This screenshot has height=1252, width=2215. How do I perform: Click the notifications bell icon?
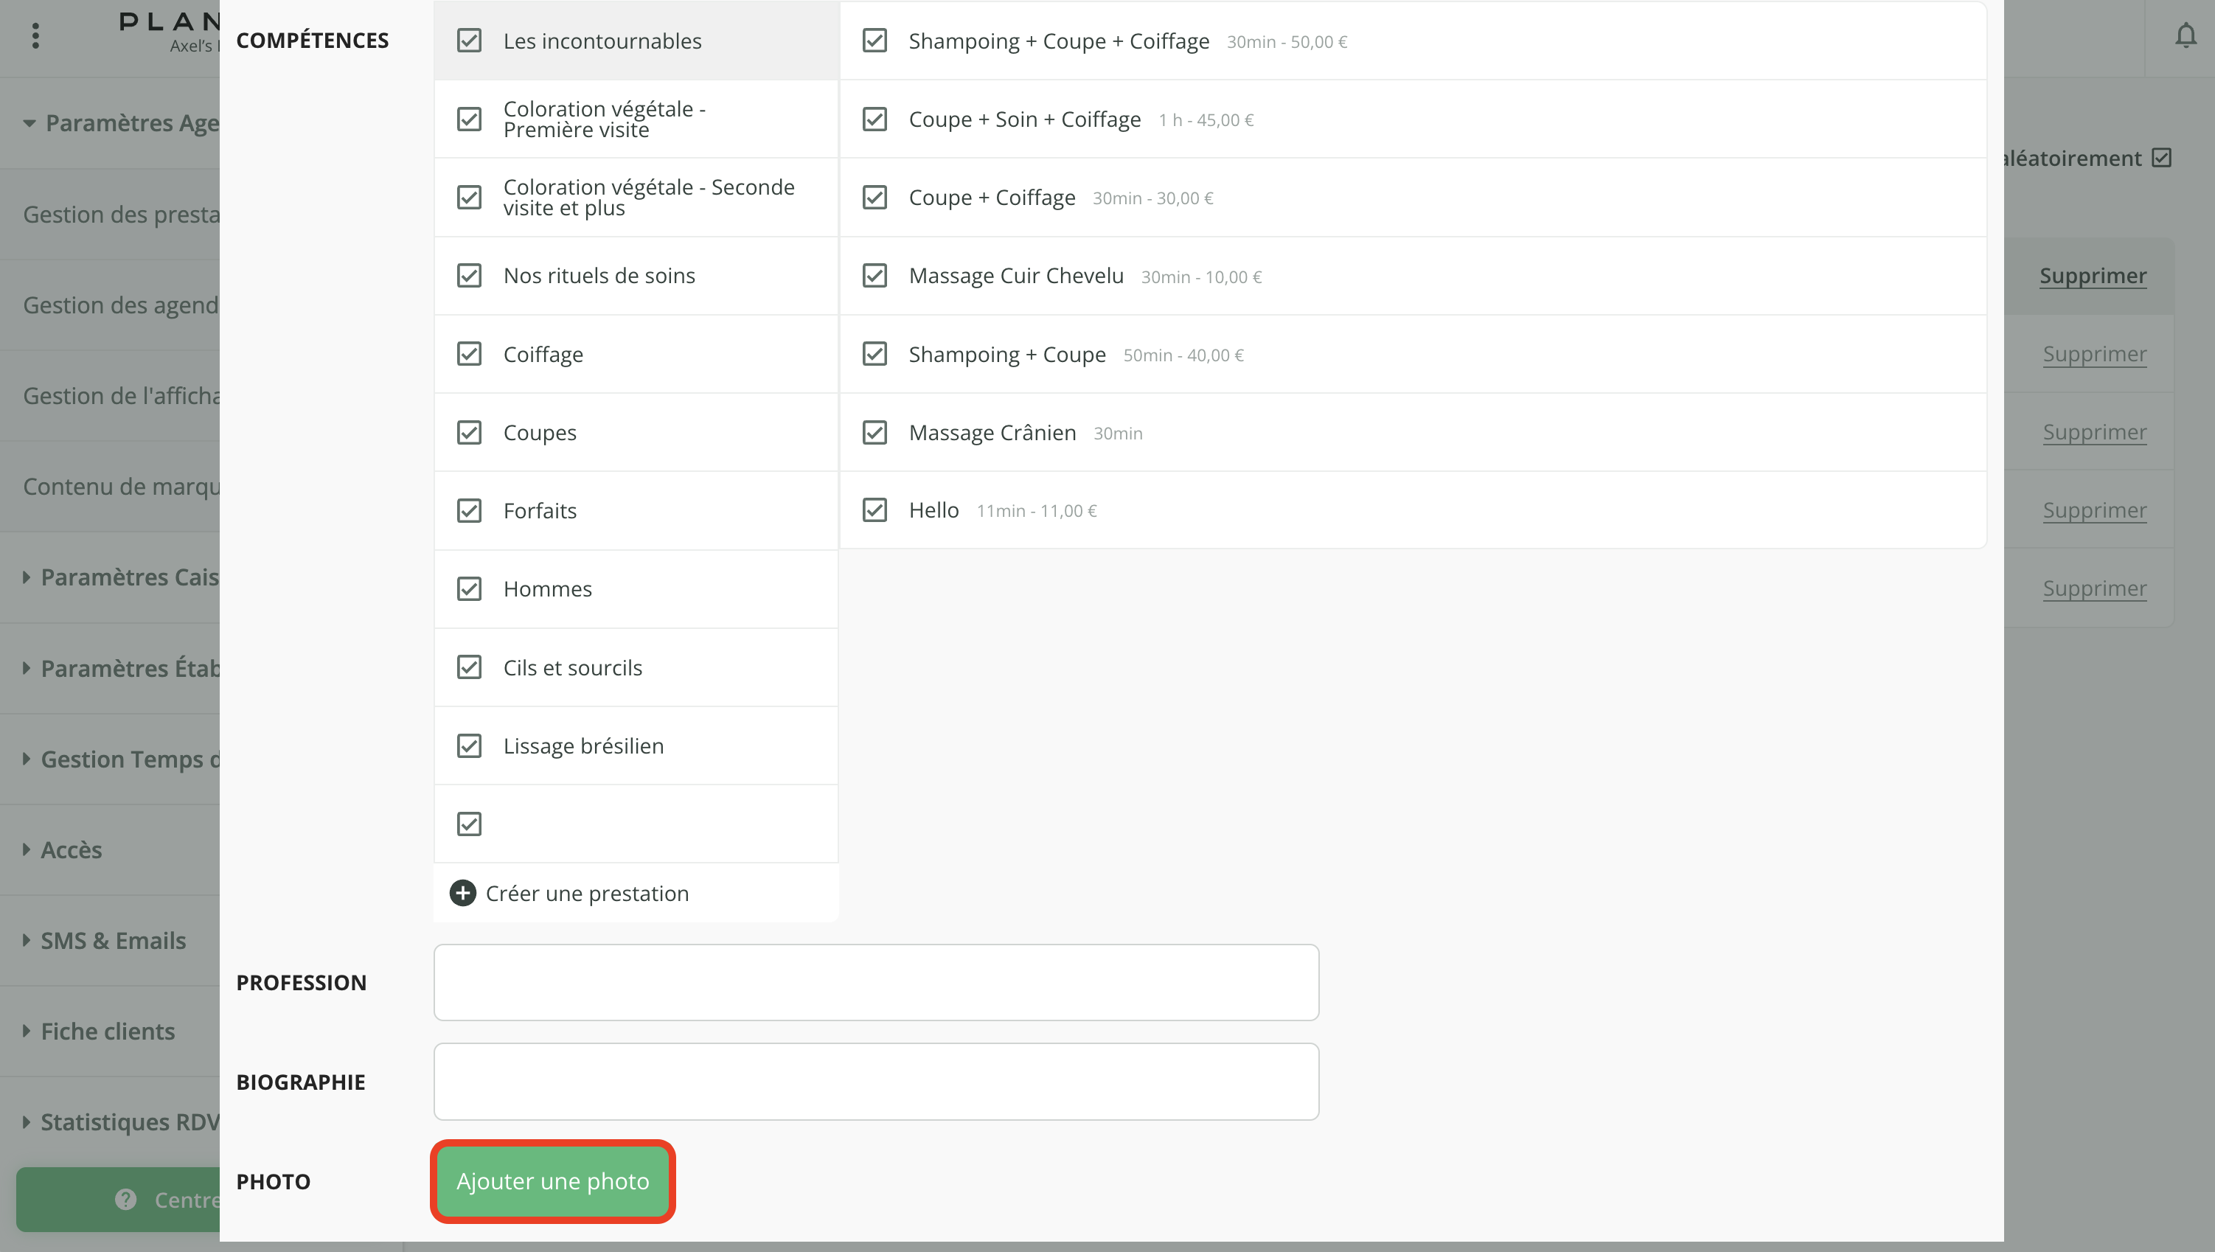[x=2185, y=36]
